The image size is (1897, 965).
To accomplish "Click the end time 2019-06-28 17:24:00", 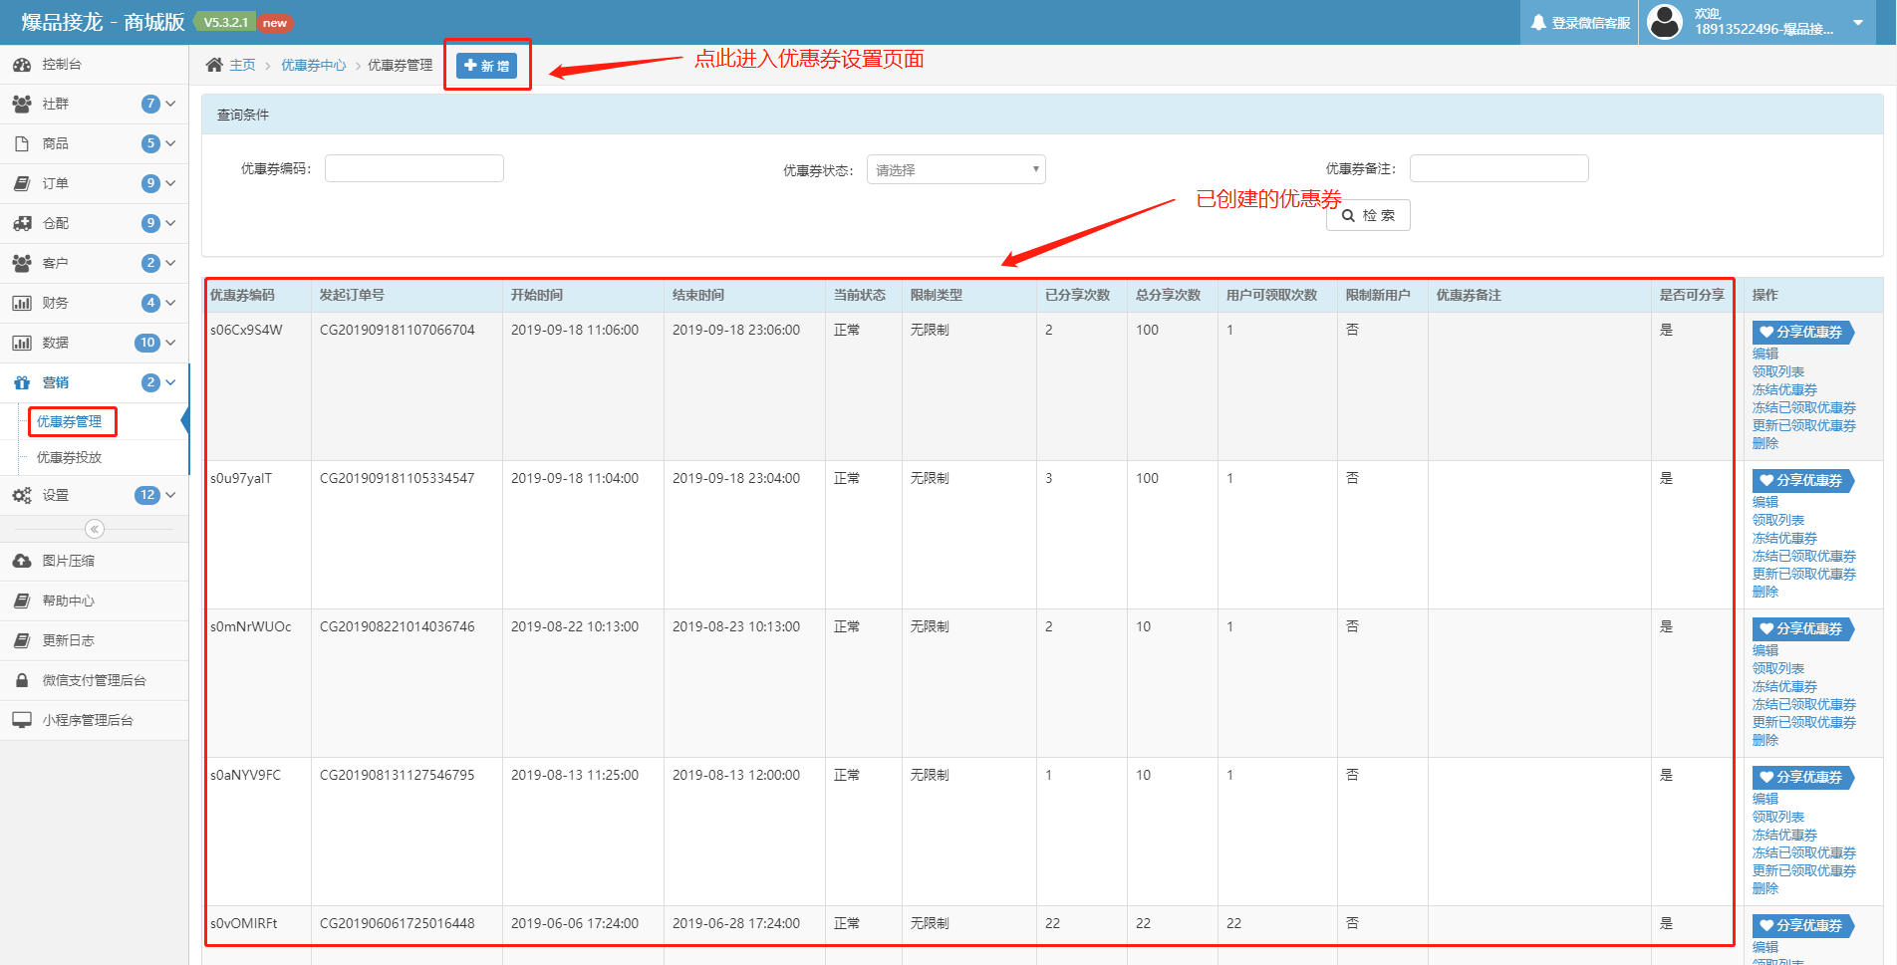I will [x=735, y=923].
